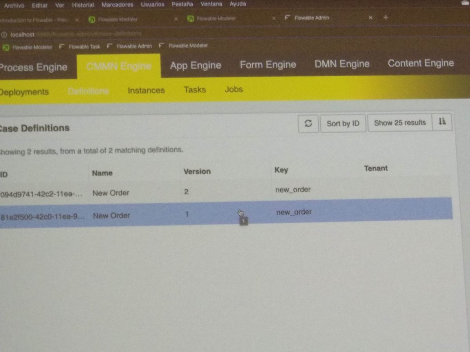Go to the Deployments sub-tab

pyautogui.click(x=24, y=92)
